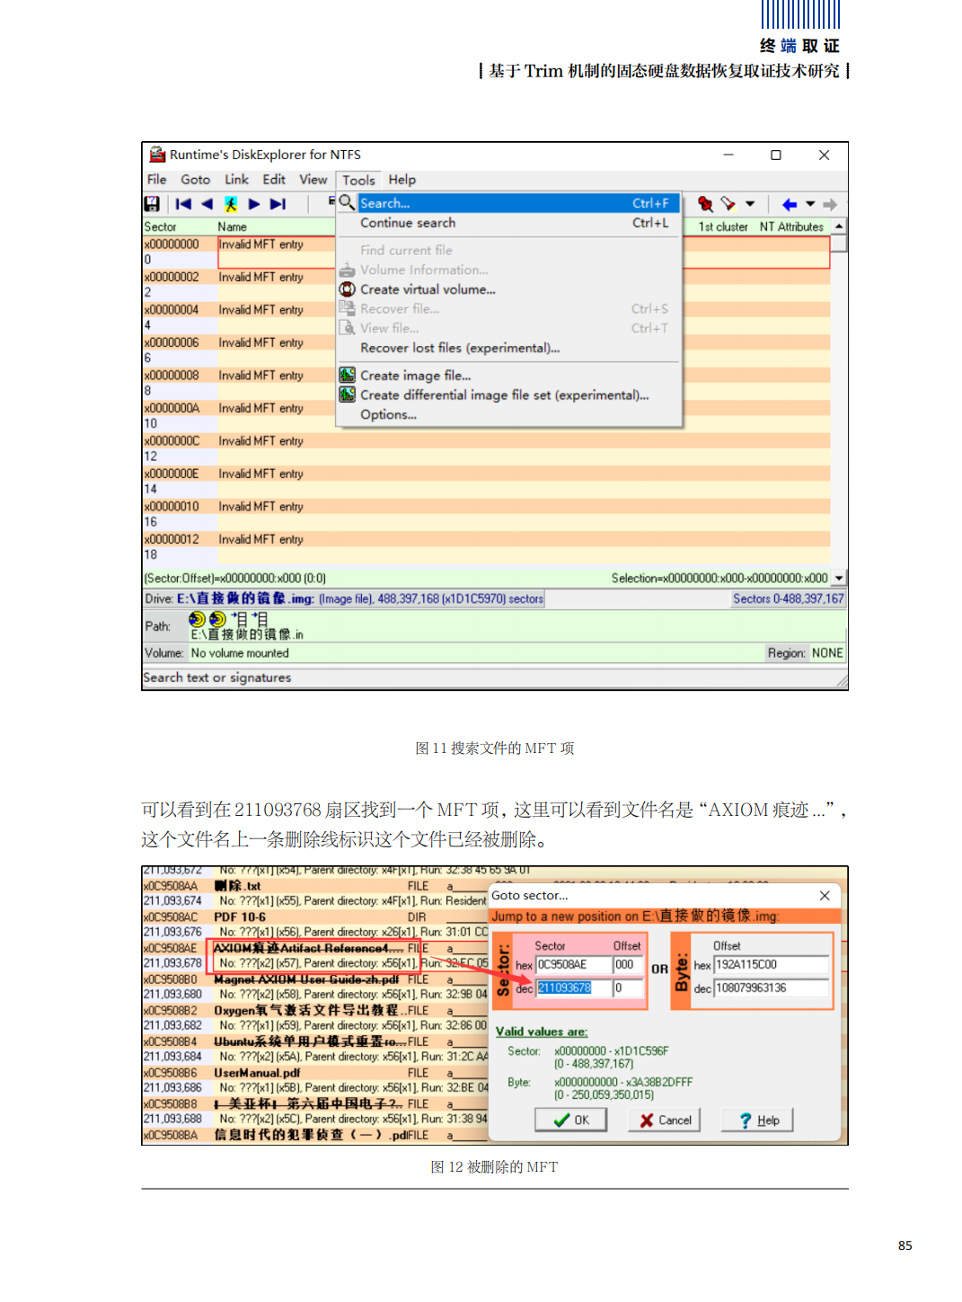
Task: Click Sector hex field 0C9508AE
Action: (x=573, y=964)
